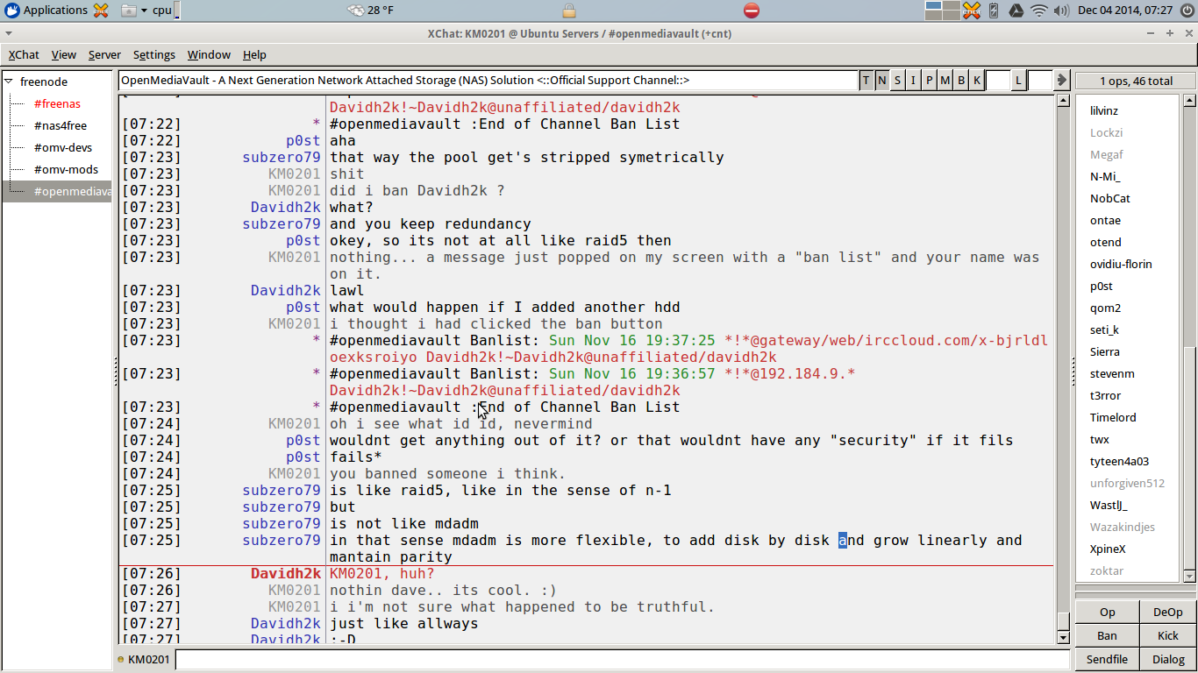The image size is (1198, 673).
Task: Click the panel clock Dec 04 2014
Action: tap(1125, 11)
